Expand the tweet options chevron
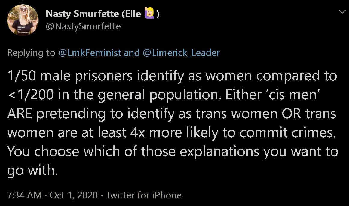349x206 pixels. pos(342,12)
